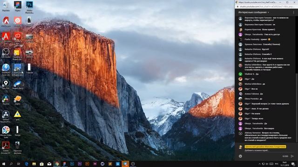The image size is (298, 167).
Task: Click the browser address bar URL
Action: click(x=267, y=6)
